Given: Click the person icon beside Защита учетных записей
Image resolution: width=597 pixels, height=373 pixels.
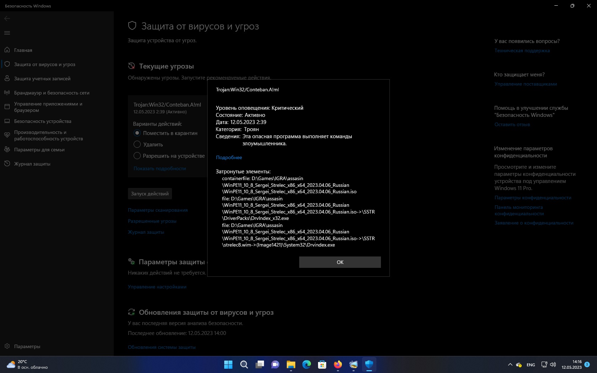Looking at the screenshot, I should tap(7, 78).
